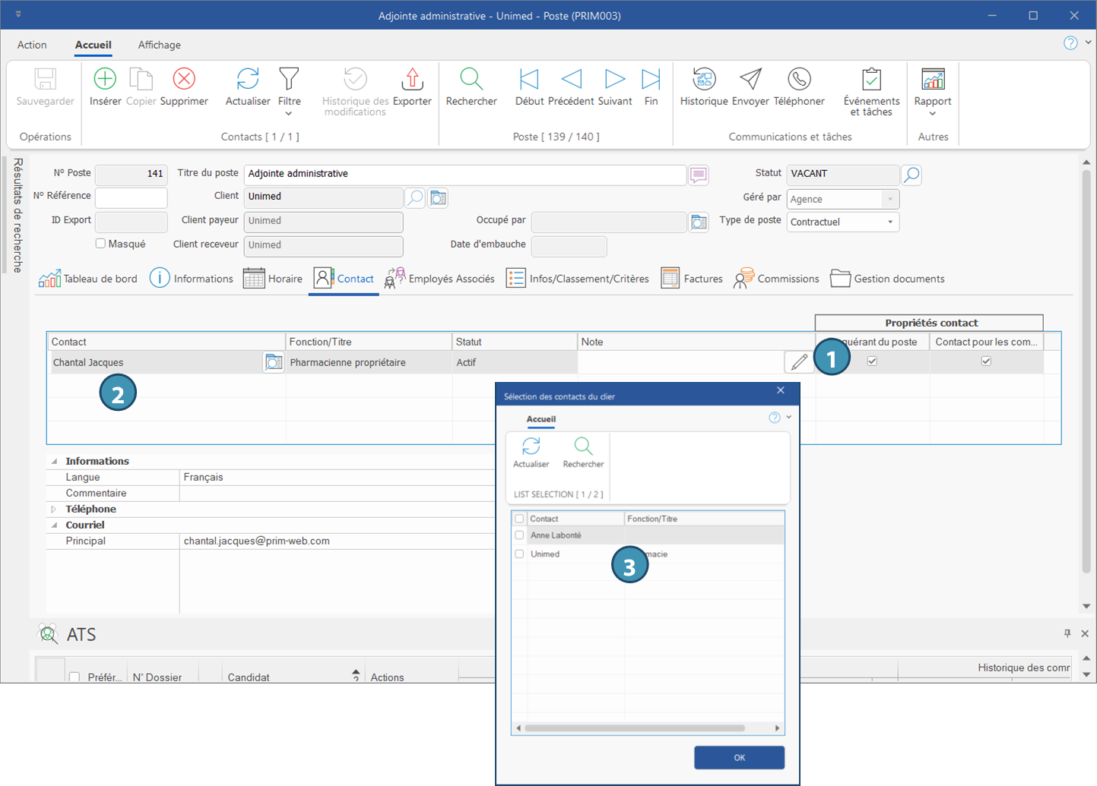The width and height of the screenshot is (1097, 786).
Task: Click the Supprimer delete icon
Action: tap(184, 80)
